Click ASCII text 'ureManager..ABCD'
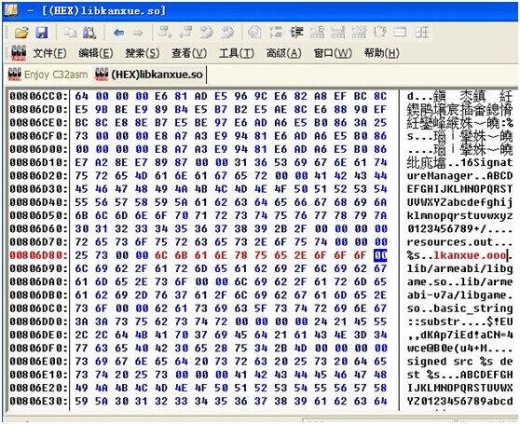The image size is (520, 424). coord(459,176)
